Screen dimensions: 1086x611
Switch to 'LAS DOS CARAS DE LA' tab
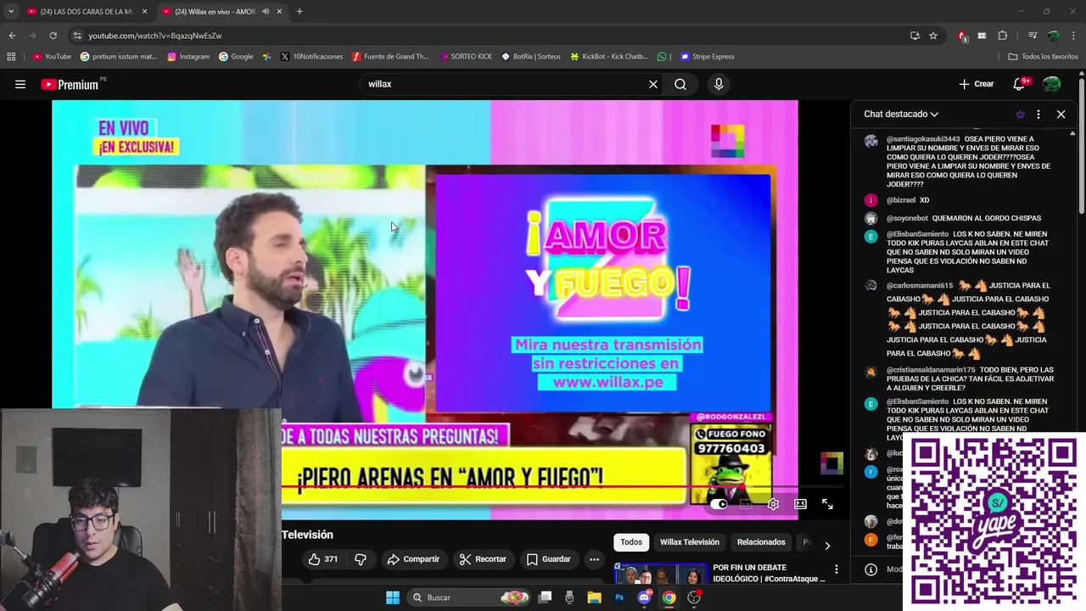coord(81,12)
